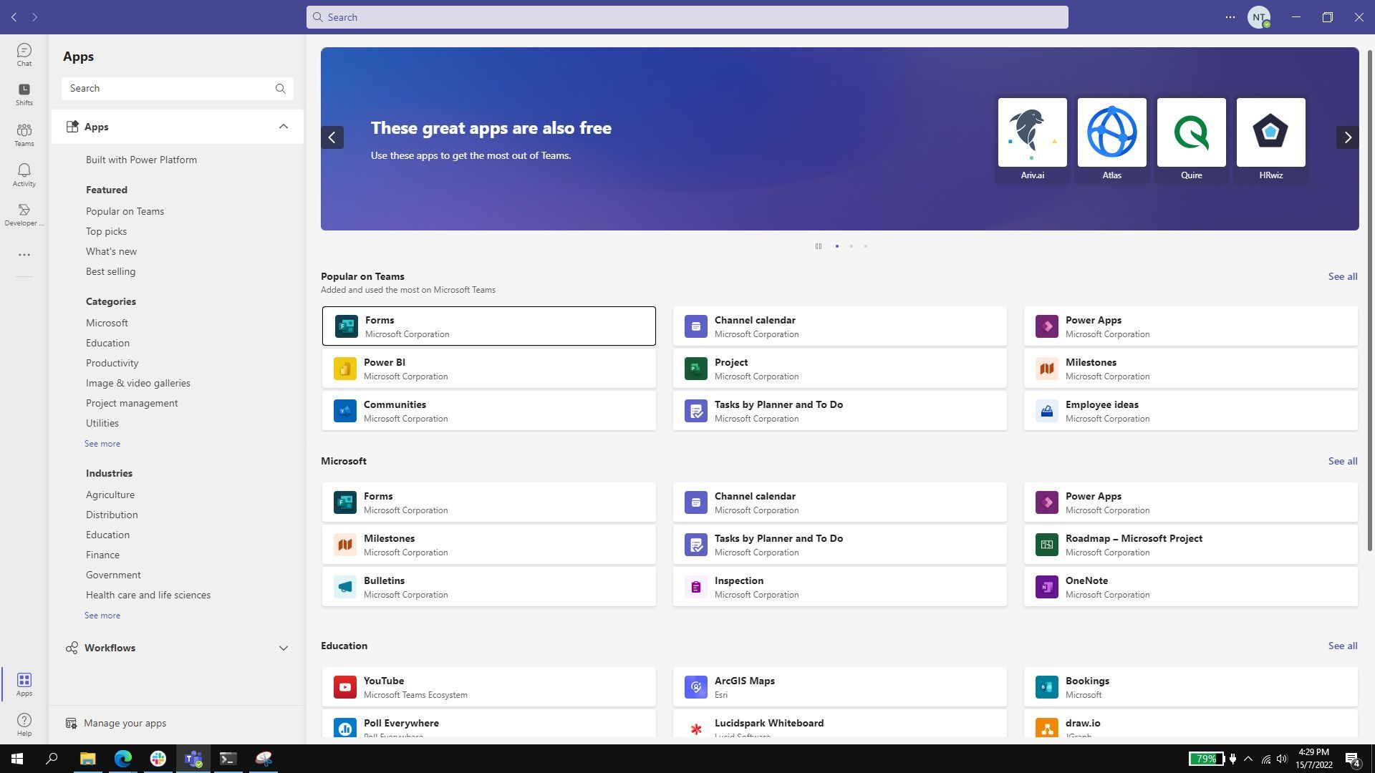The width and height of the screenshot is (1375, 773).
Task: Open the Bulletins app card
Action: point(489,587)
